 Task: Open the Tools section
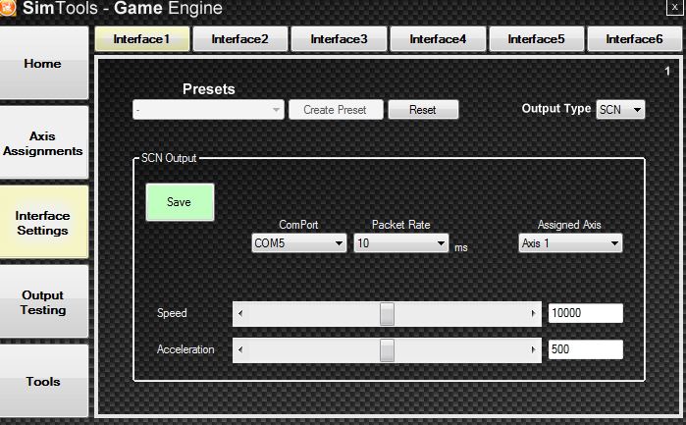coord(43,381)
